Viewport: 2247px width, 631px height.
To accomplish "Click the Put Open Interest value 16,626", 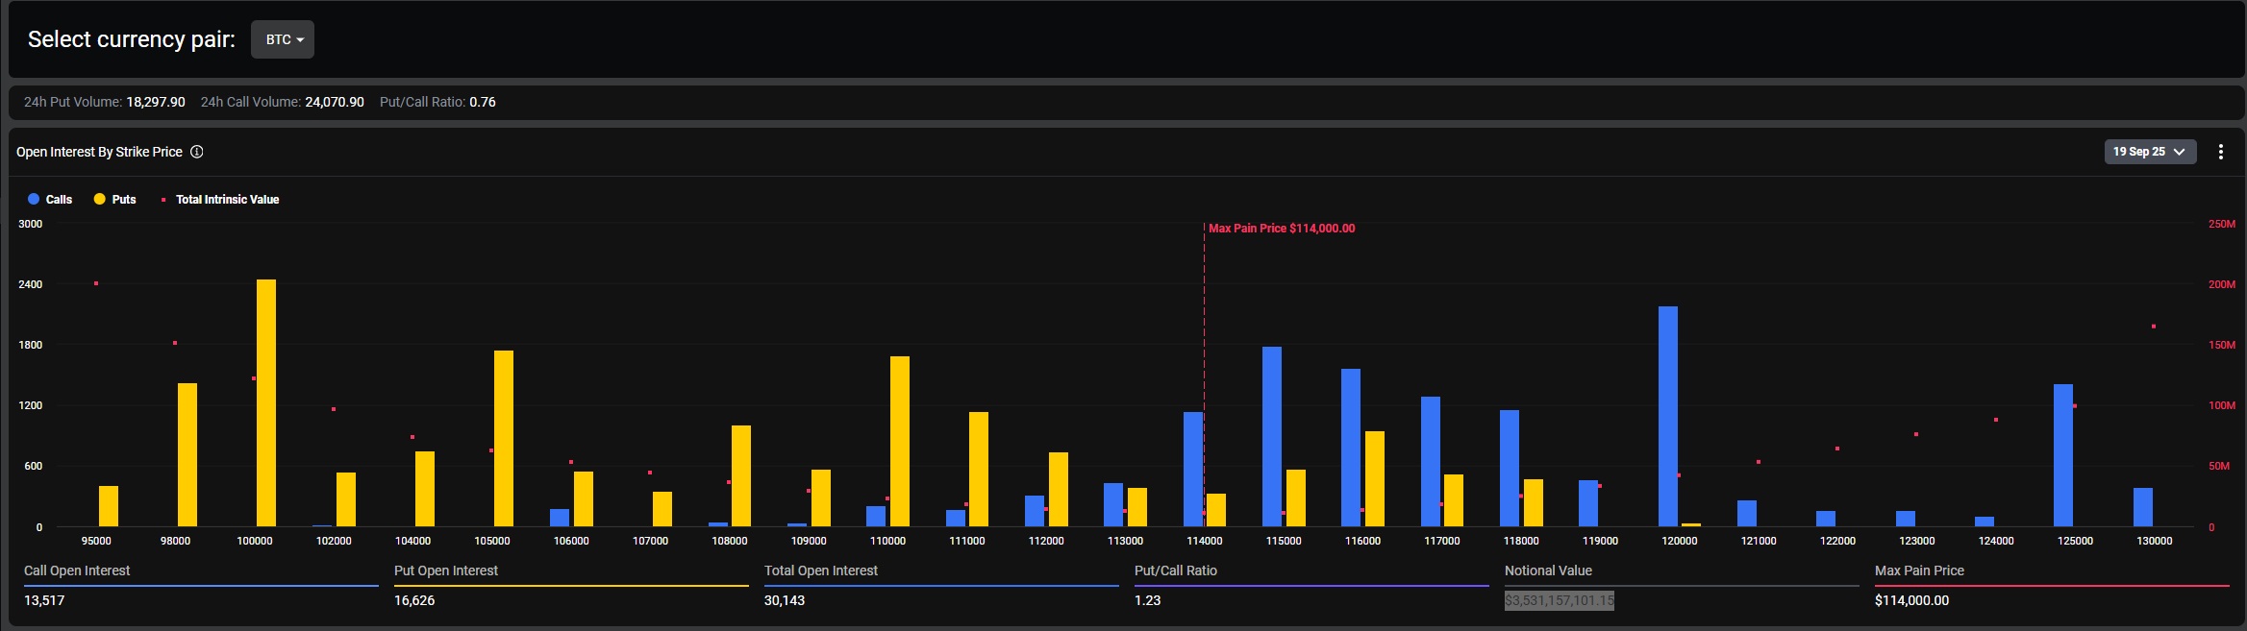I will point(414,600).
